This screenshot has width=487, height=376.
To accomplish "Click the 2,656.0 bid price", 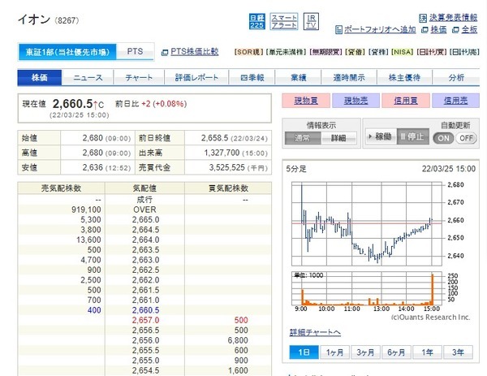I will [x=145, y=340].
